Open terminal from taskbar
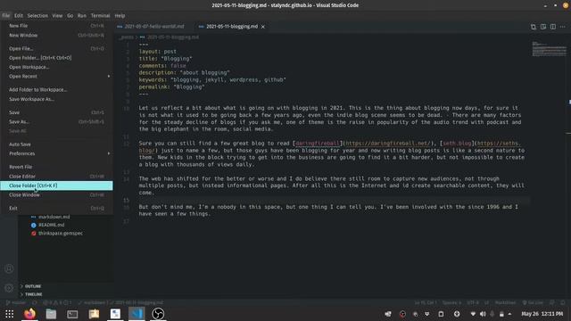The height and width of the screenshot is (321, 571). click(72, 314)
